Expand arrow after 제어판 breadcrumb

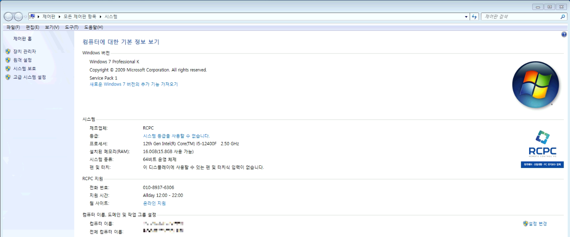pyautogui.click(x=59, y=16)
